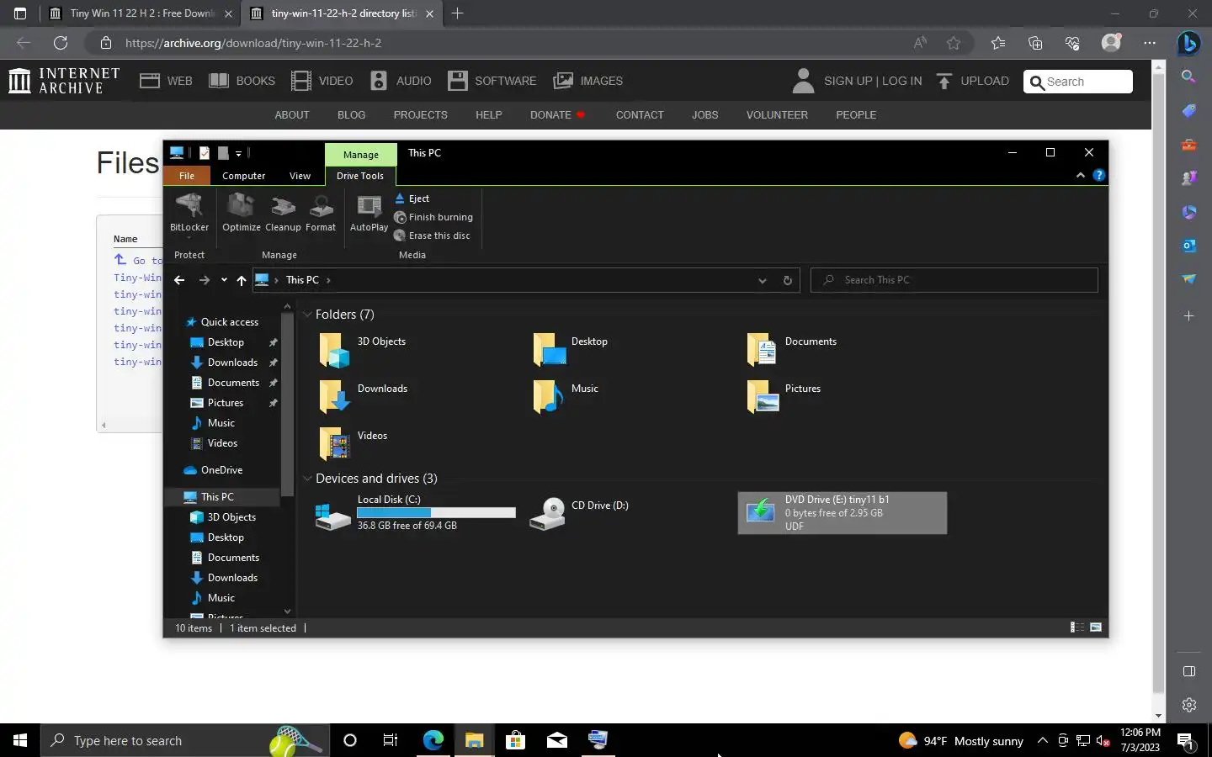This screenshot has width=1212, height=757.
Task: Click the Manage contextual tab
Action: click(x=361, y=154)
